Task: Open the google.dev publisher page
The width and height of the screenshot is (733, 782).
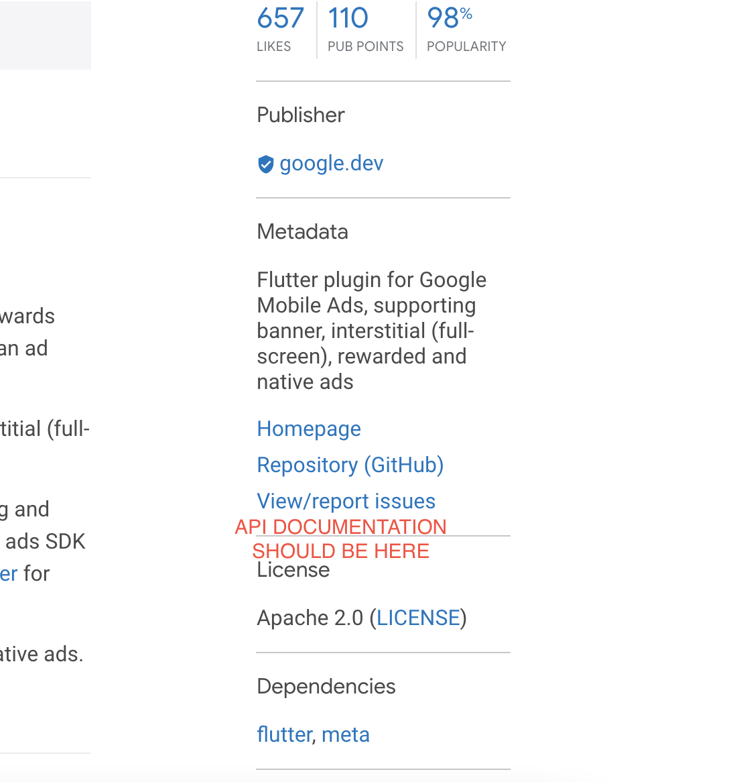Action: click(x=331, y=163)
